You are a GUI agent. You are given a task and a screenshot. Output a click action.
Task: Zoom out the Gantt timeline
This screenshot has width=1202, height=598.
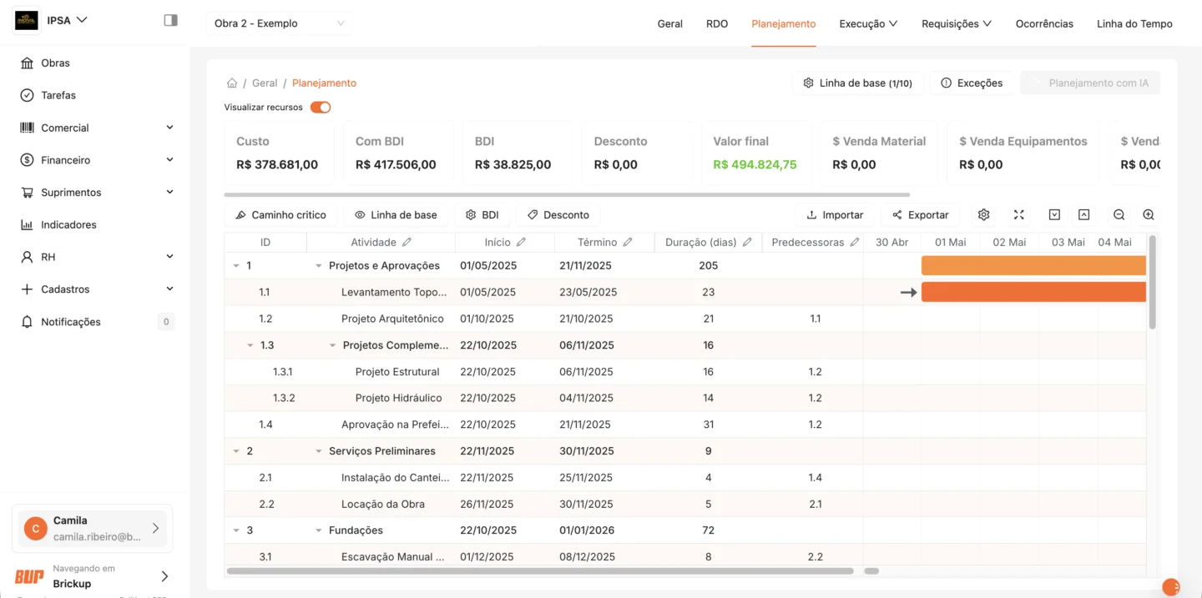(x=1119, y=215)
